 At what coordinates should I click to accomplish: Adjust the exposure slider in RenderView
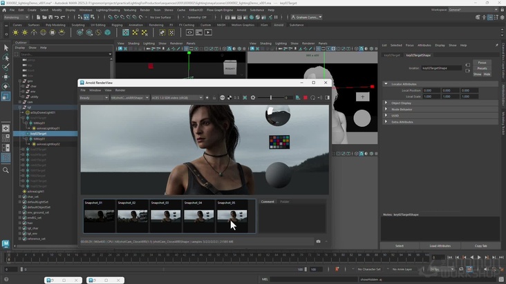[272, 98]
